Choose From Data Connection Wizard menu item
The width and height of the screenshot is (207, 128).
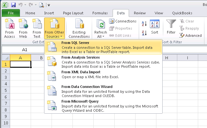click(103, 91)
